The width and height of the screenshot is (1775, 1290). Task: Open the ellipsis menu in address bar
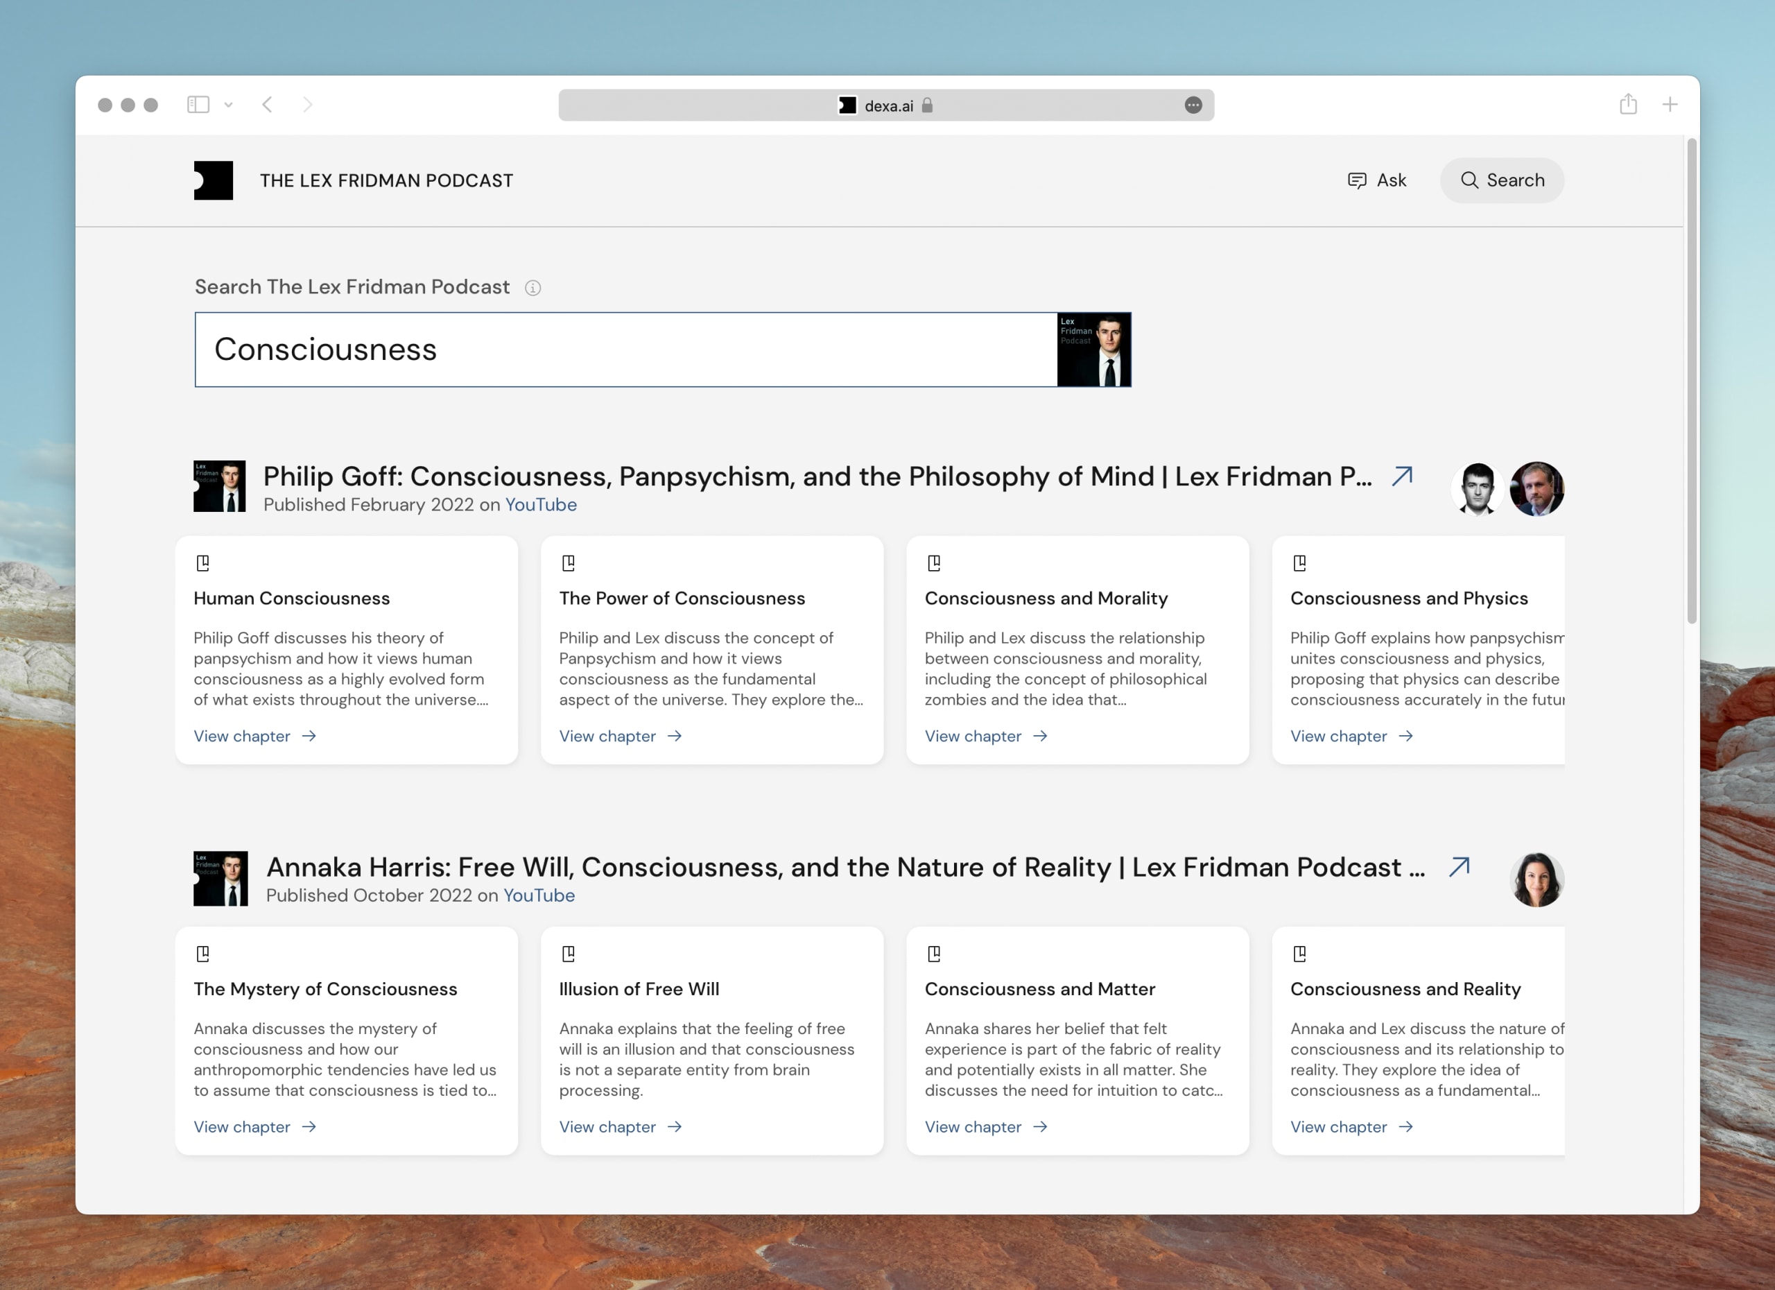point(1193,105)
